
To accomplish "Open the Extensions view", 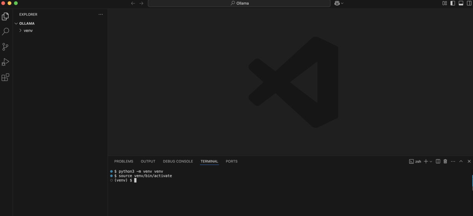I will (x=6, y=78).
